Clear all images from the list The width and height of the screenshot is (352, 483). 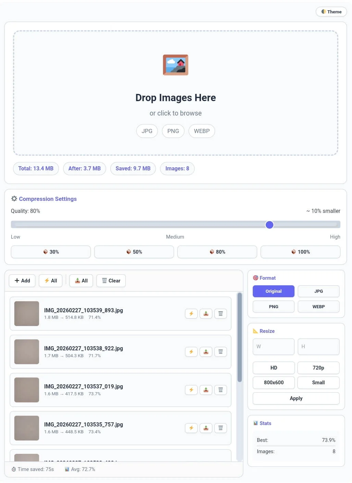(x=111, y=280)
